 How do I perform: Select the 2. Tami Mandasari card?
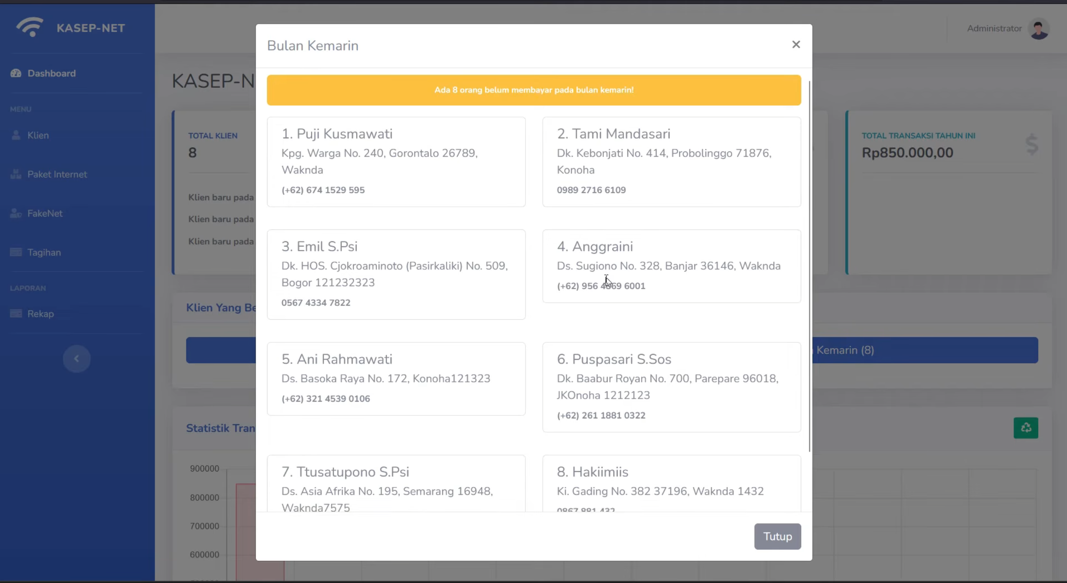pos(672,162)
